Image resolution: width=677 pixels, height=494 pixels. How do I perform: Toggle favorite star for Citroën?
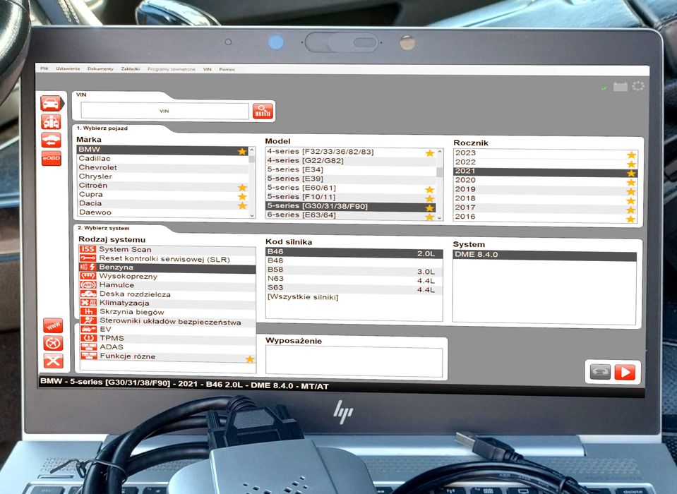tap(242, 187)
